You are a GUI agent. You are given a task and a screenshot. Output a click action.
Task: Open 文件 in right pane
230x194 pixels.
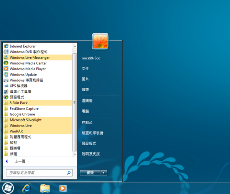[x=85, y=69]
